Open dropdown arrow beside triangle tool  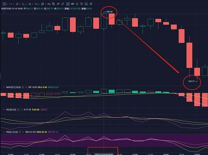(26, 4)
